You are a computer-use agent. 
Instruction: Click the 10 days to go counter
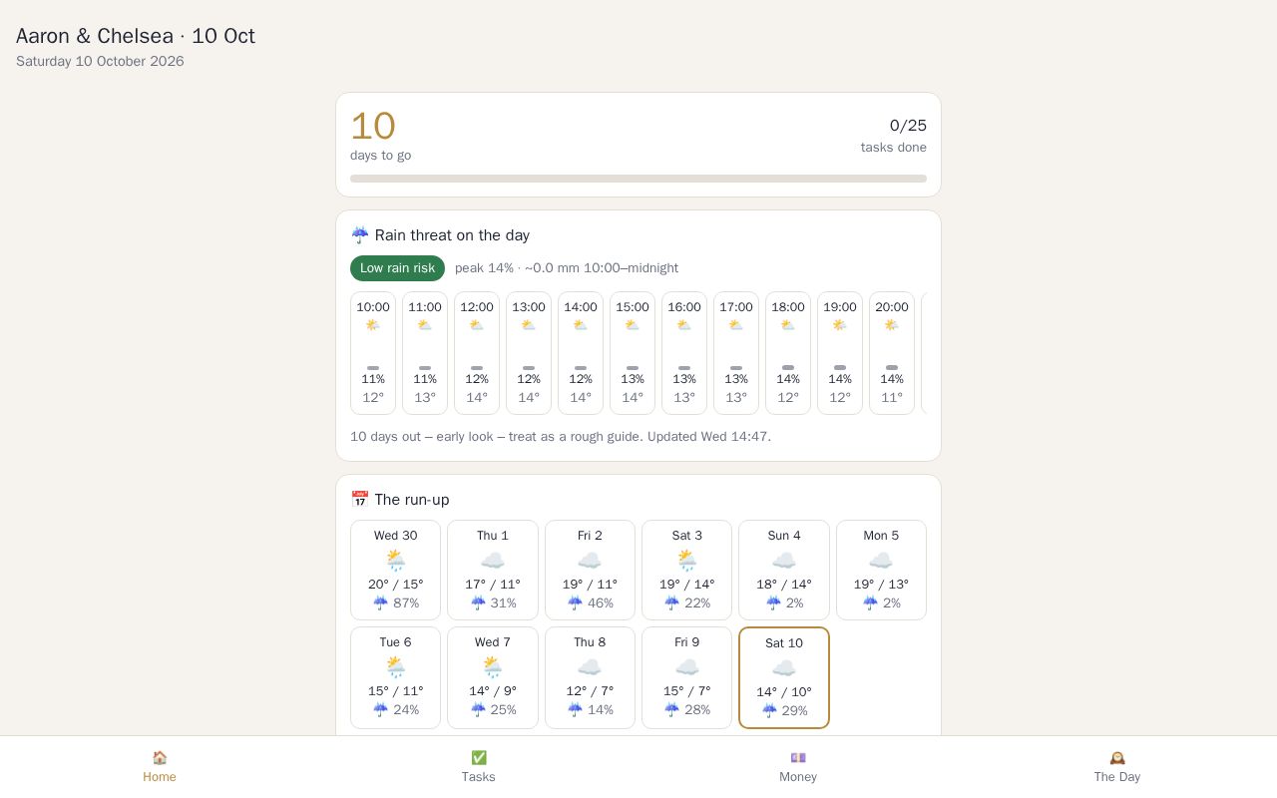(381, 136)
